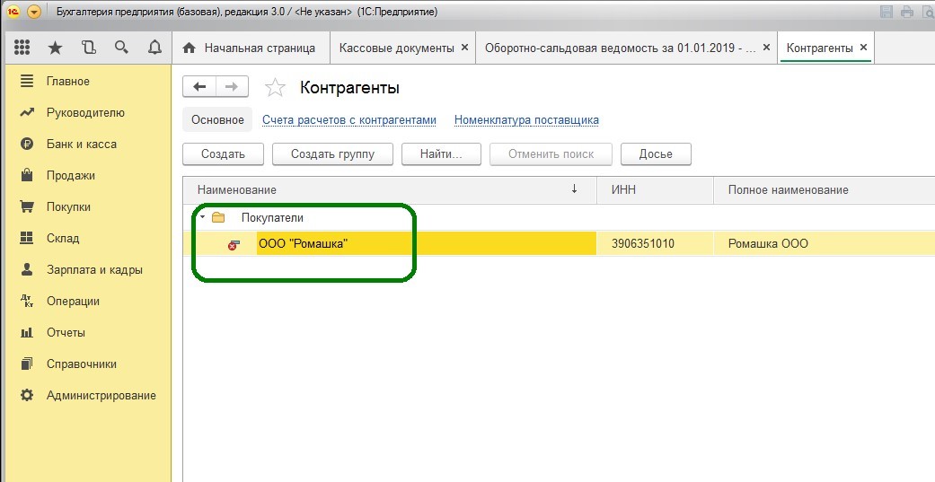
Task: Open the Notifications bell icon
Action: coord(154,48)
